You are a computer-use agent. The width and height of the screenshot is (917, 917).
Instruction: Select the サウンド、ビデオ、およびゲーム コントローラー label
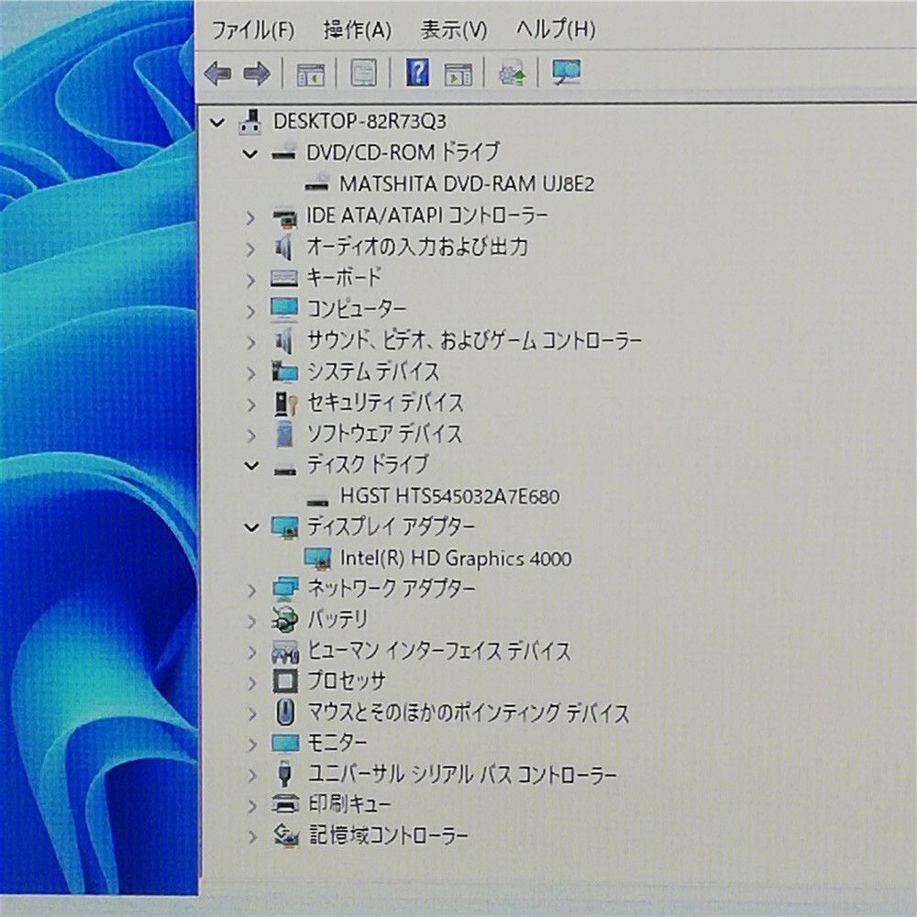[x=474, y=340]
